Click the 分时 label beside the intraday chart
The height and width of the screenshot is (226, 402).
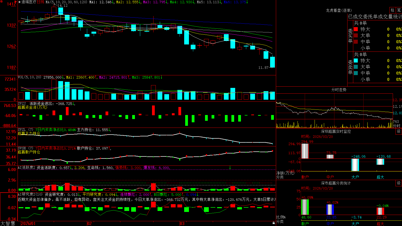click(397, 126)
